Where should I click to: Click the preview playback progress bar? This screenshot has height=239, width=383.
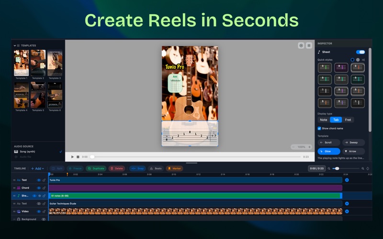196,157
